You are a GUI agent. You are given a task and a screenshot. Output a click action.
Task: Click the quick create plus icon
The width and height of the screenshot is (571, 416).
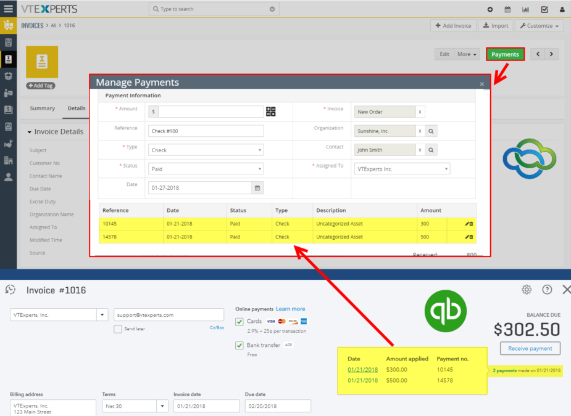490,9
